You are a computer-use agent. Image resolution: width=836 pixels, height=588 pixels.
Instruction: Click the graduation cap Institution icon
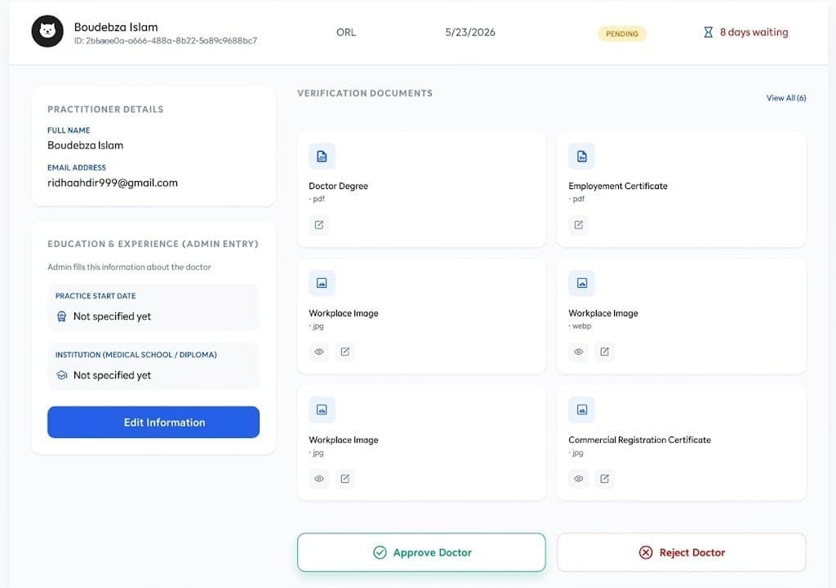click(62, 375)
